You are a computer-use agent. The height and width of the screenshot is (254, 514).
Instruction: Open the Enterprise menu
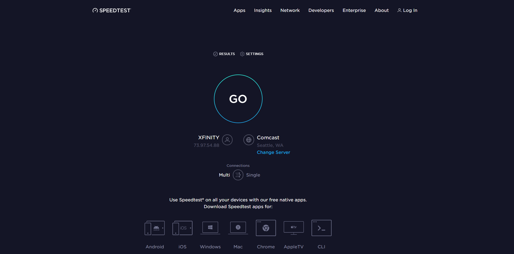pos(354,10)
